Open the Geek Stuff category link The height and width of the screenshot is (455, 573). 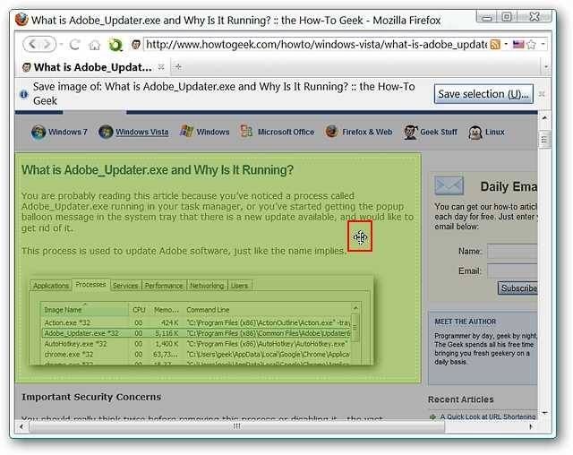click(439, 132)
